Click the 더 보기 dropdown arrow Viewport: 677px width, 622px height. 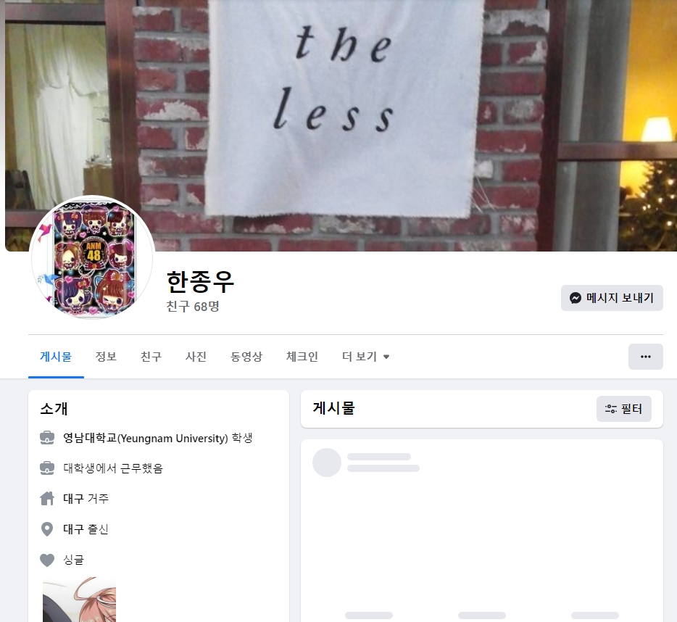click(386, 357)
